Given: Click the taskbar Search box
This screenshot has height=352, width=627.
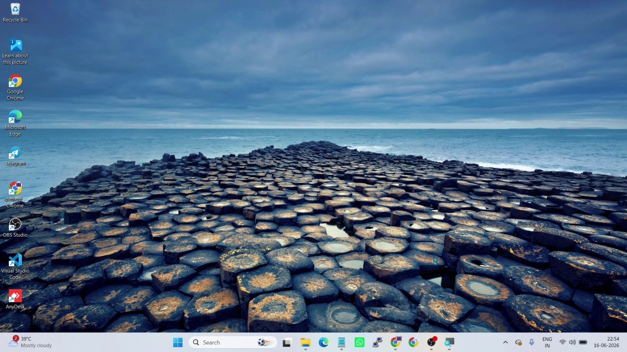Looking at the screenshot, I should (x=233, y=342).
